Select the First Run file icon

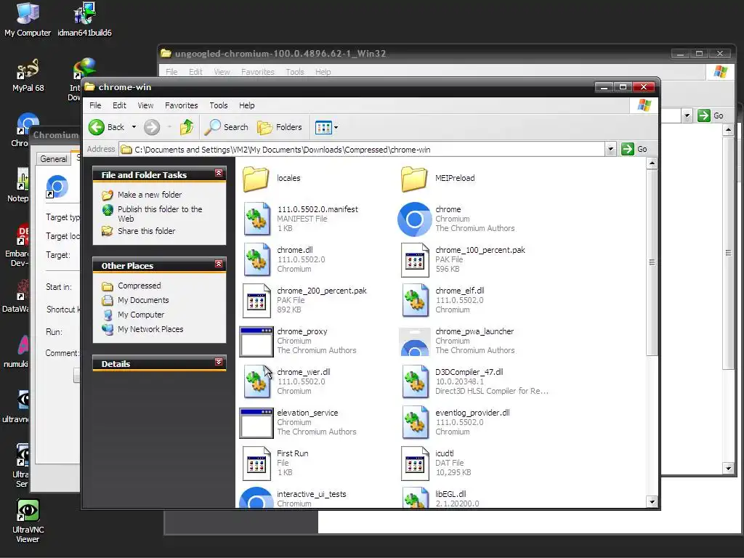point(256,464)
